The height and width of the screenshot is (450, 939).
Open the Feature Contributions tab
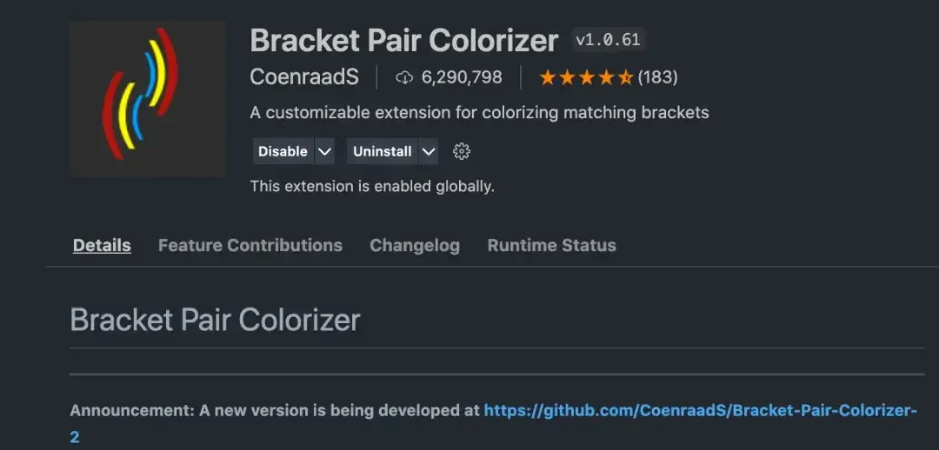point(250,245)
